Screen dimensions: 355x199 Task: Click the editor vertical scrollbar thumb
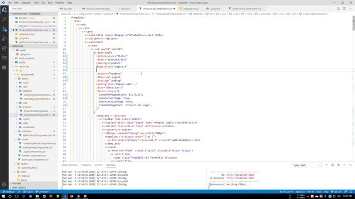coord(353,23)
